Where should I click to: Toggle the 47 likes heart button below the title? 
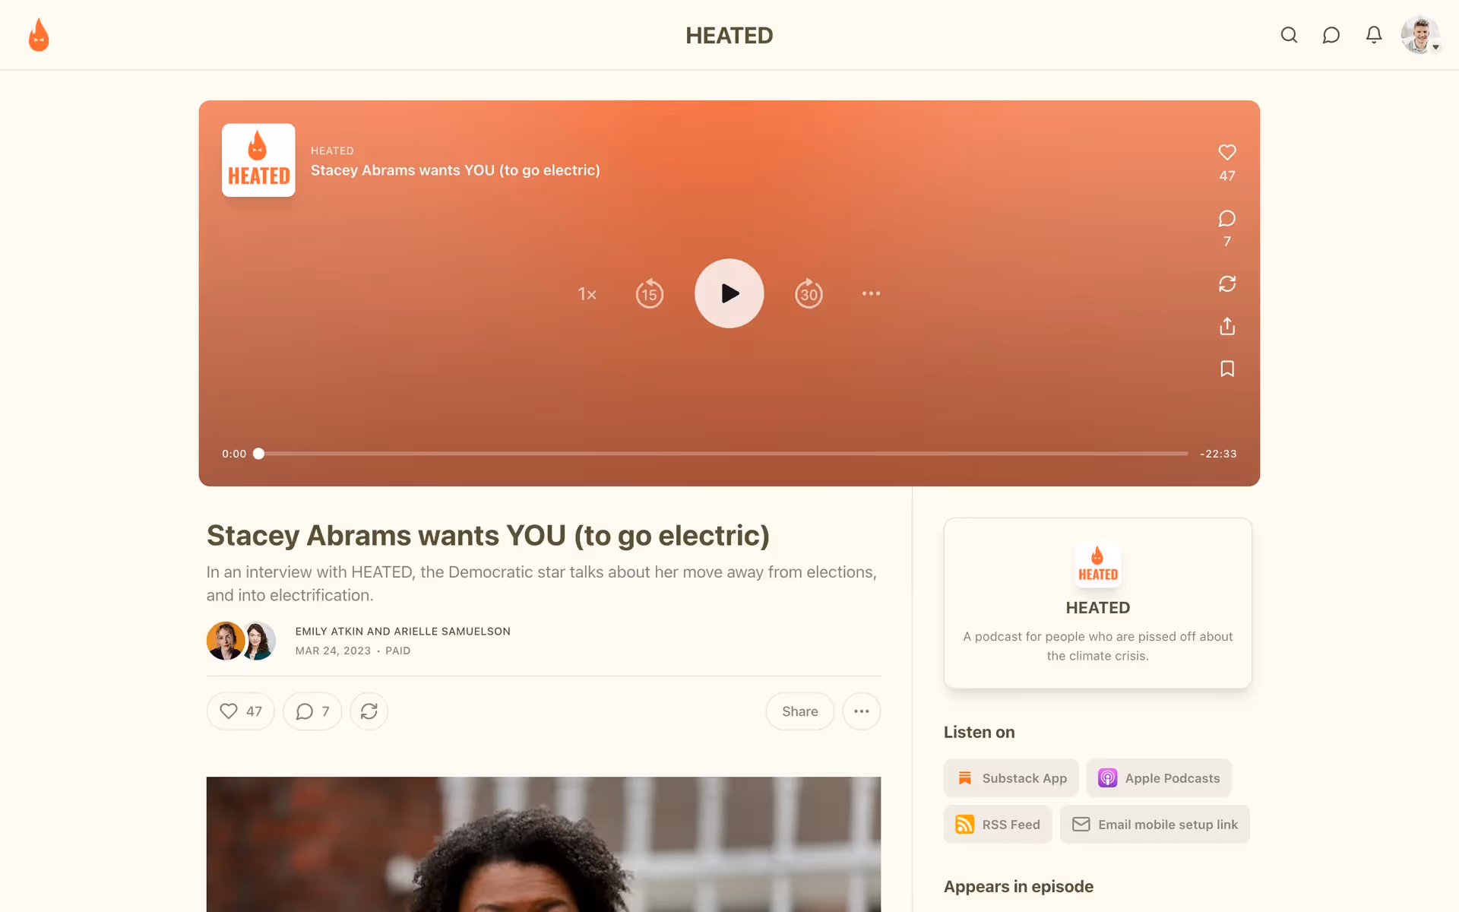[240, 711]
